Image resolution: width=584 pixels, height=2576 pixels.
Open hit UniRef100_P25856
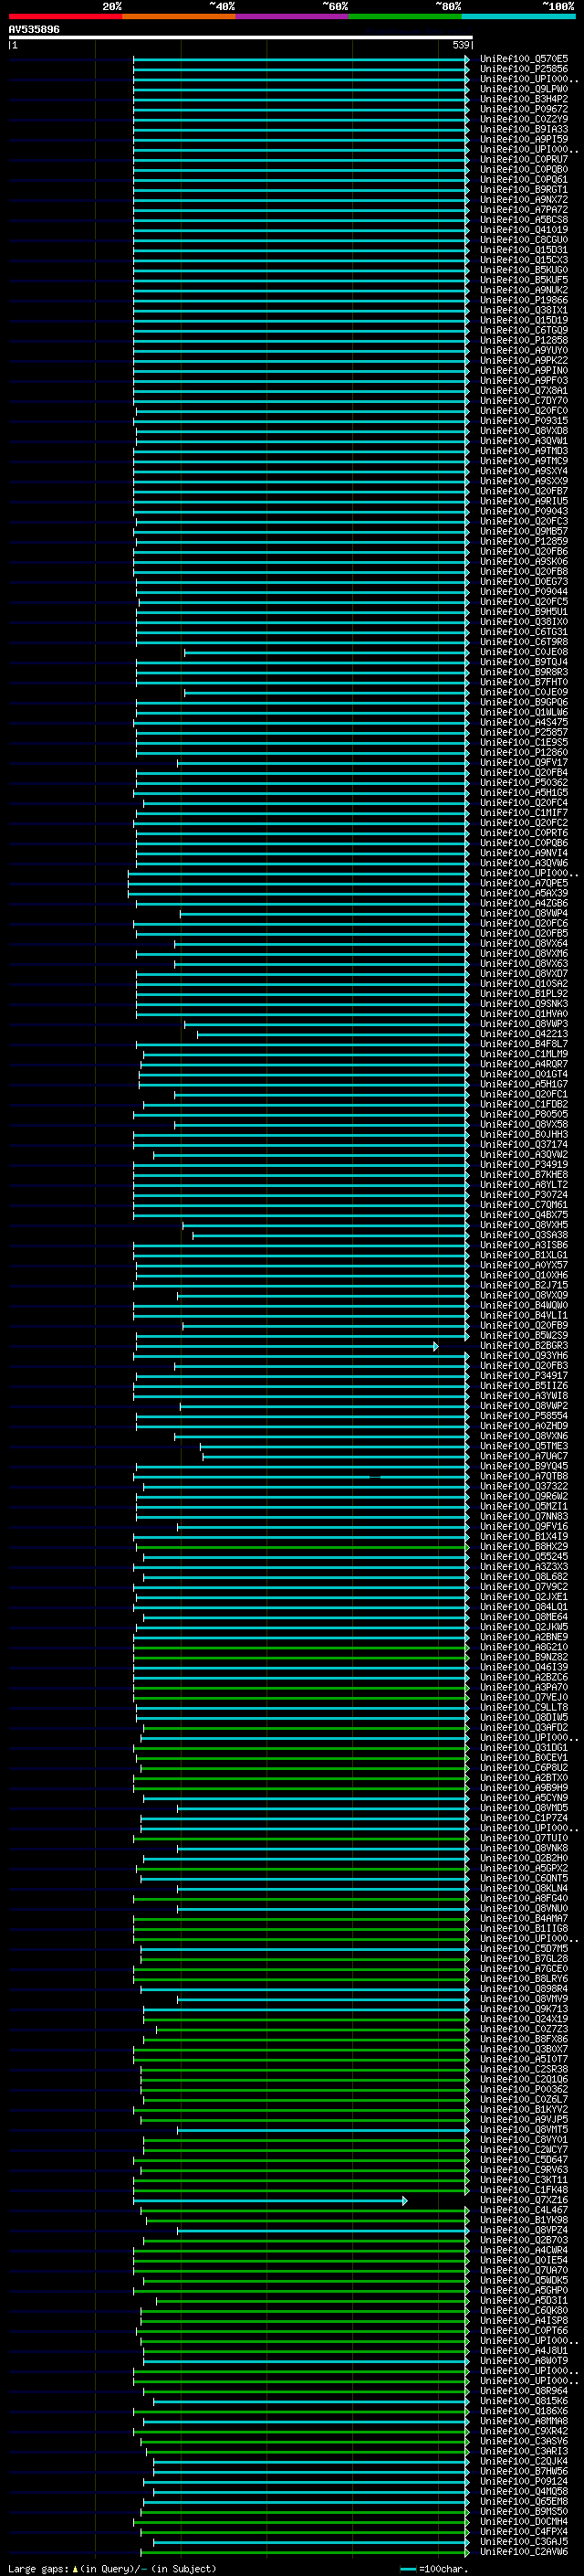[524, 70]
